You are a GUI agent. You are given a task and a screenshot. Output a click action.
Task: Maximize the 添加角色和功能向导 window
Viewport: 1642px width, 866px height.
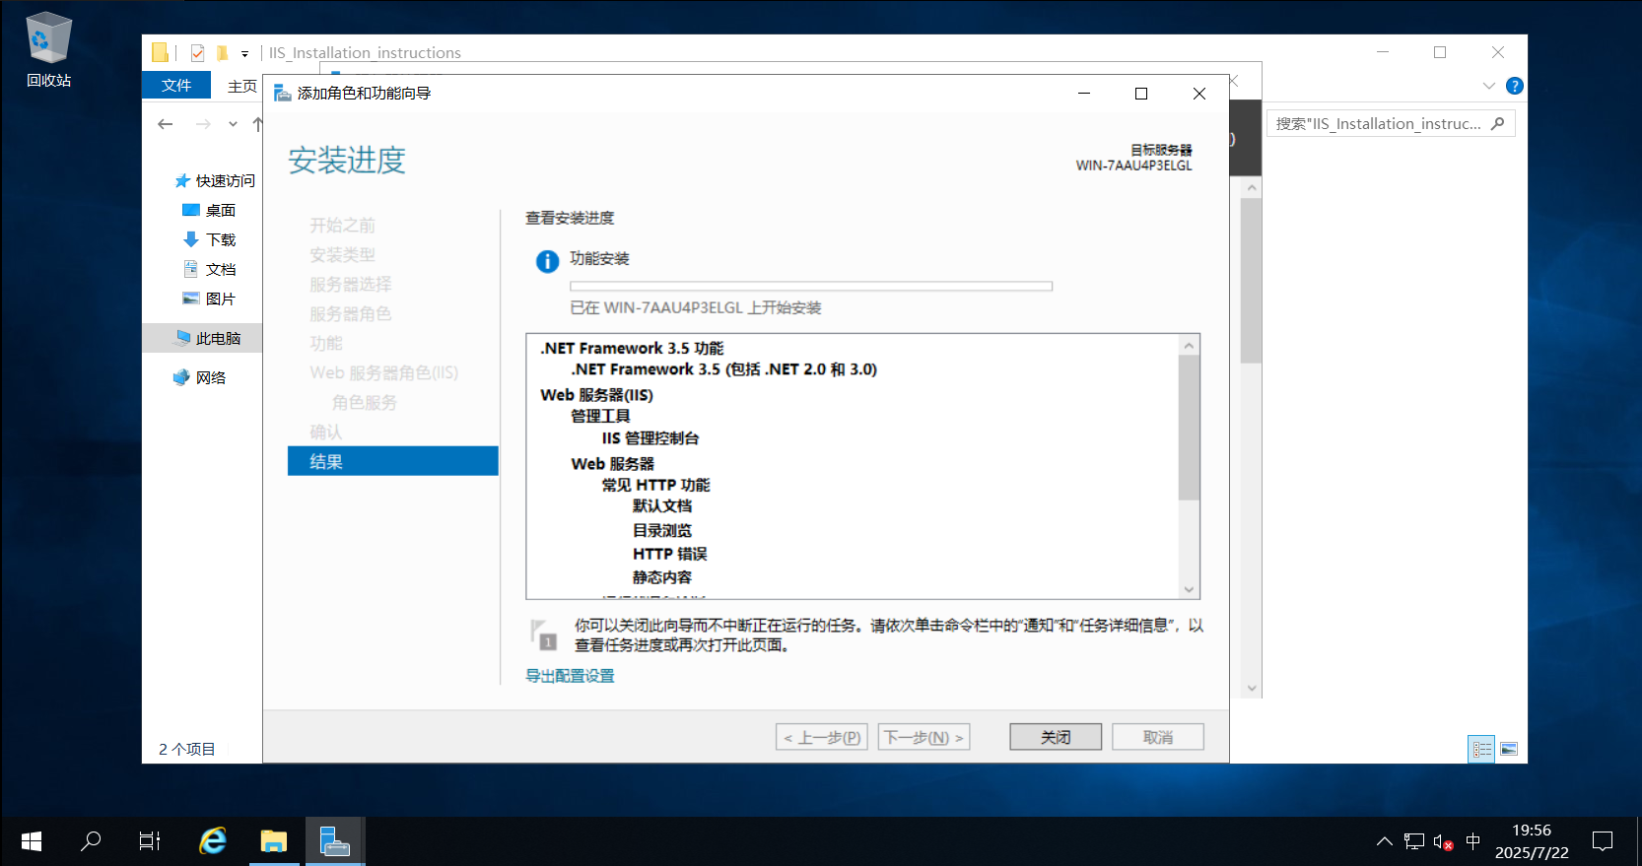tap(1141, 94)
